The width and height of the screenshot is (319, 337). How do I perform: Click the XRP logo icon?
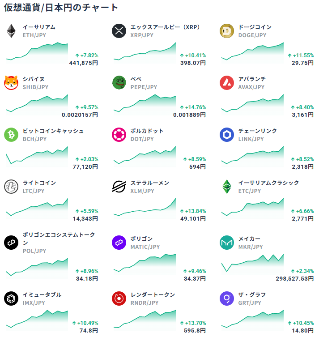(x=119, y=31)
